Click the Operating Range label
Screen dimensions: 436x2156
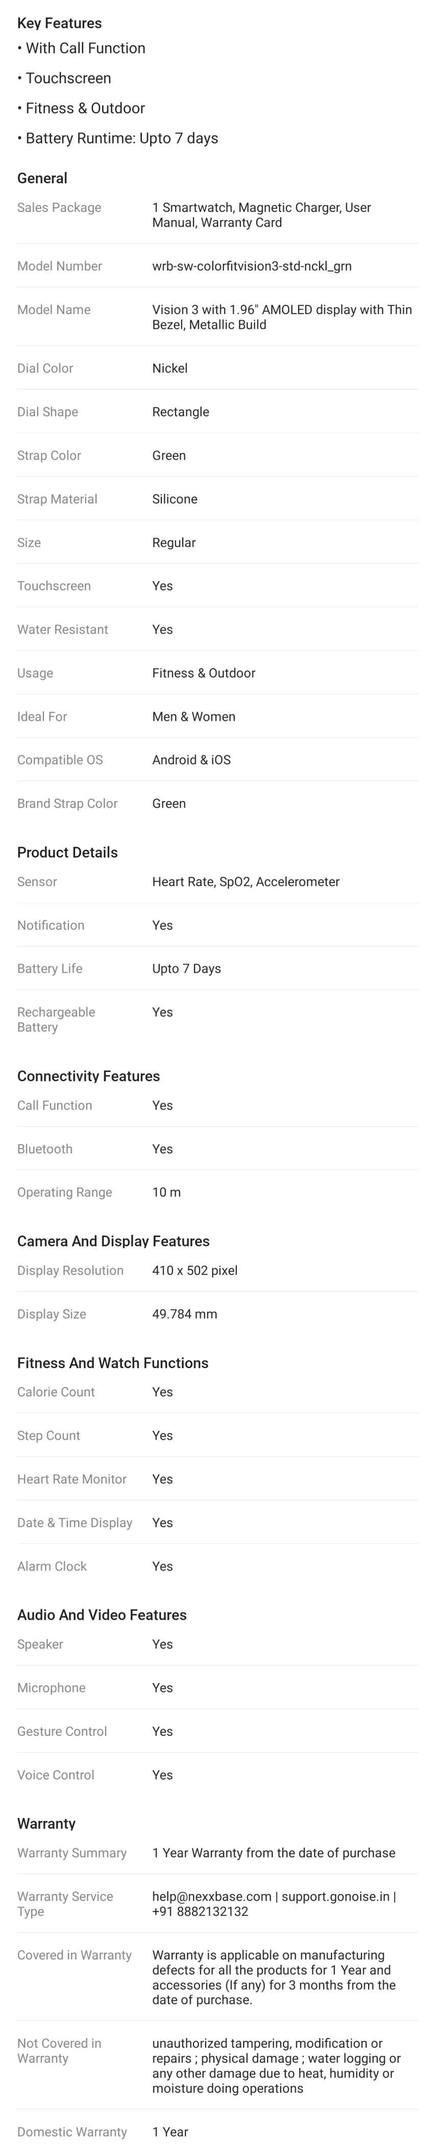point(64,1192)
